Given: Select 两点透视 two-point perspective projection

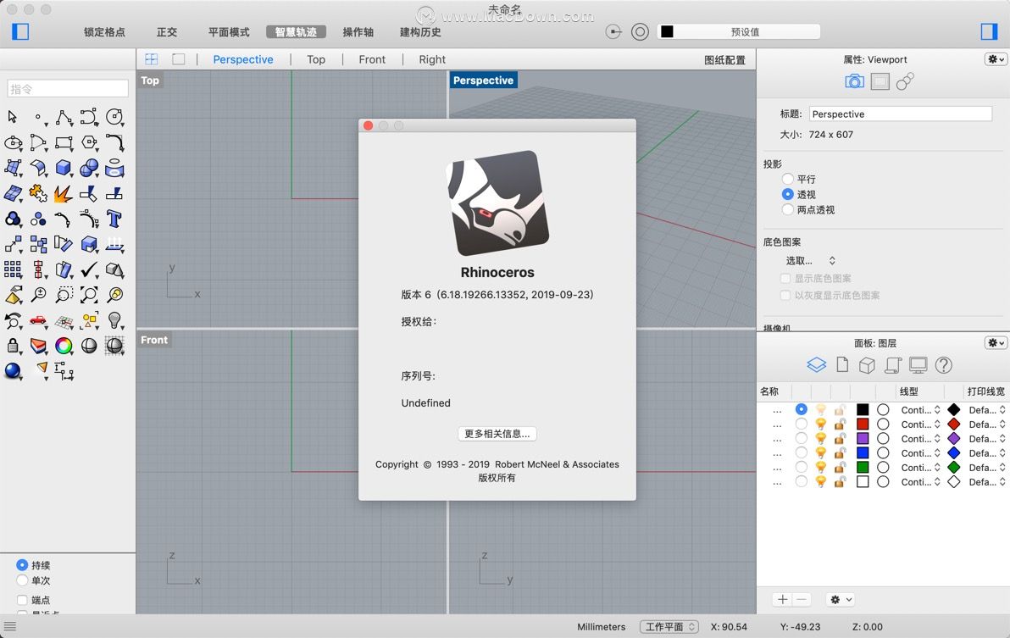Looking at the screenshot, I should point(787,209).
